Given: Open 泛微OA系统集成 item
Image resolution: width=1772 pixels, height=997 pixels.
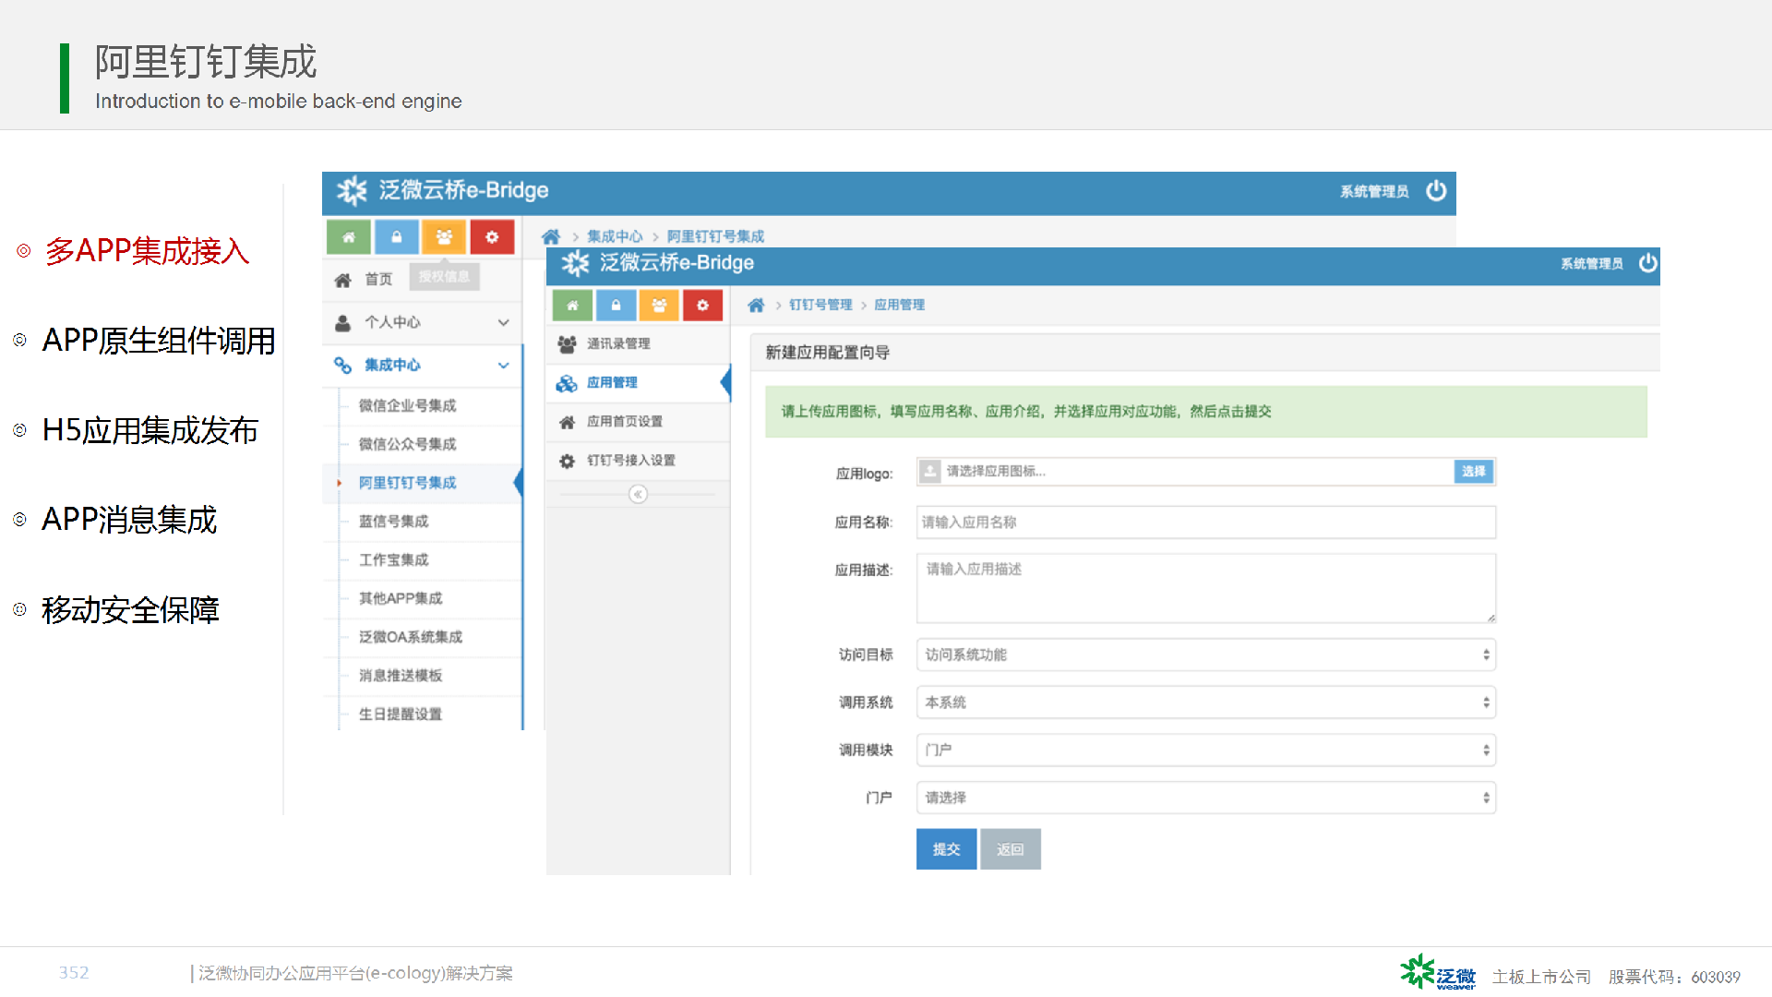Looking at the screenshot, I should click(x=411, y=637).
